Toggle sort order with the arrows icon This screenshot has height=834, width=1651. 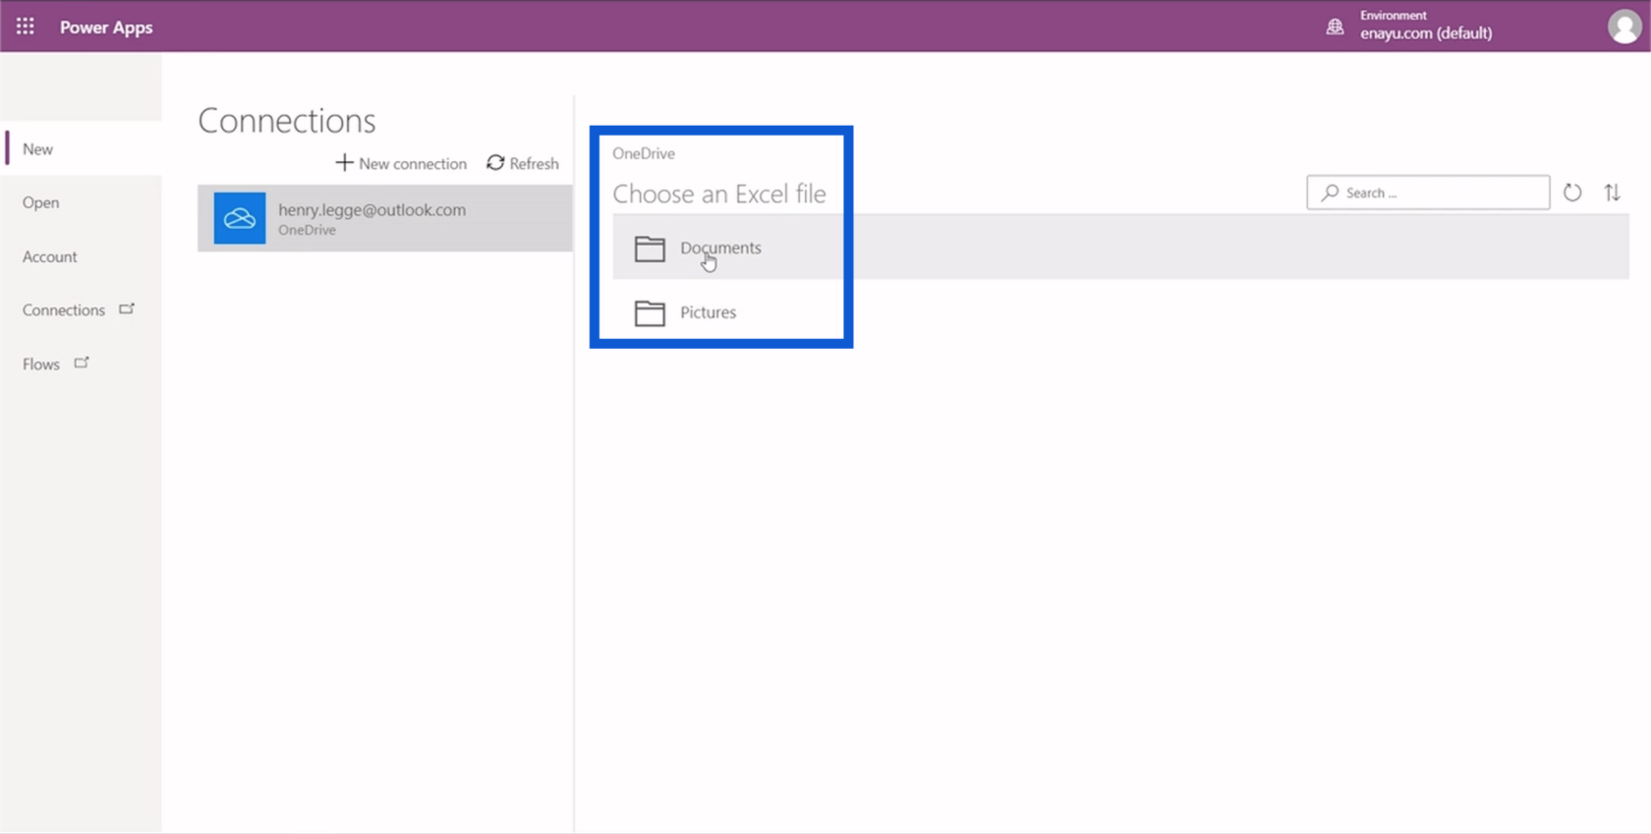[x=1613, y=193]
